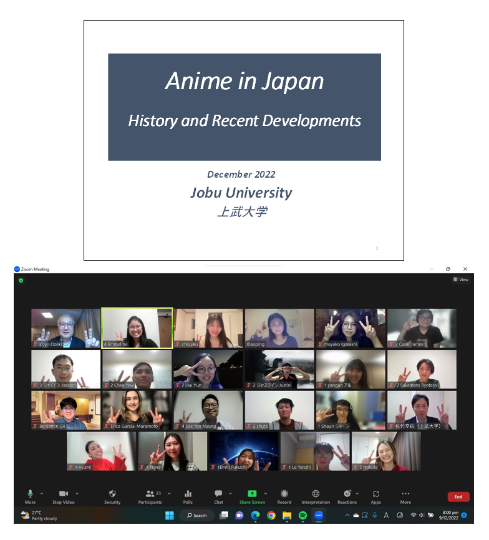Viewport: 489px width, 540px height.
Task: Expand the arrow beside Share Screen
Action: (265, 493)
